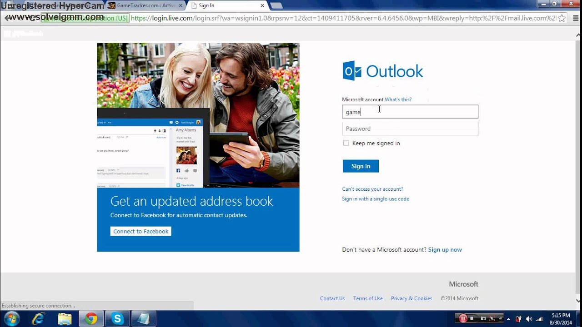The image size is (582, 327).
Task: Close the GameTracker.com tab
Action: [181, 5]
